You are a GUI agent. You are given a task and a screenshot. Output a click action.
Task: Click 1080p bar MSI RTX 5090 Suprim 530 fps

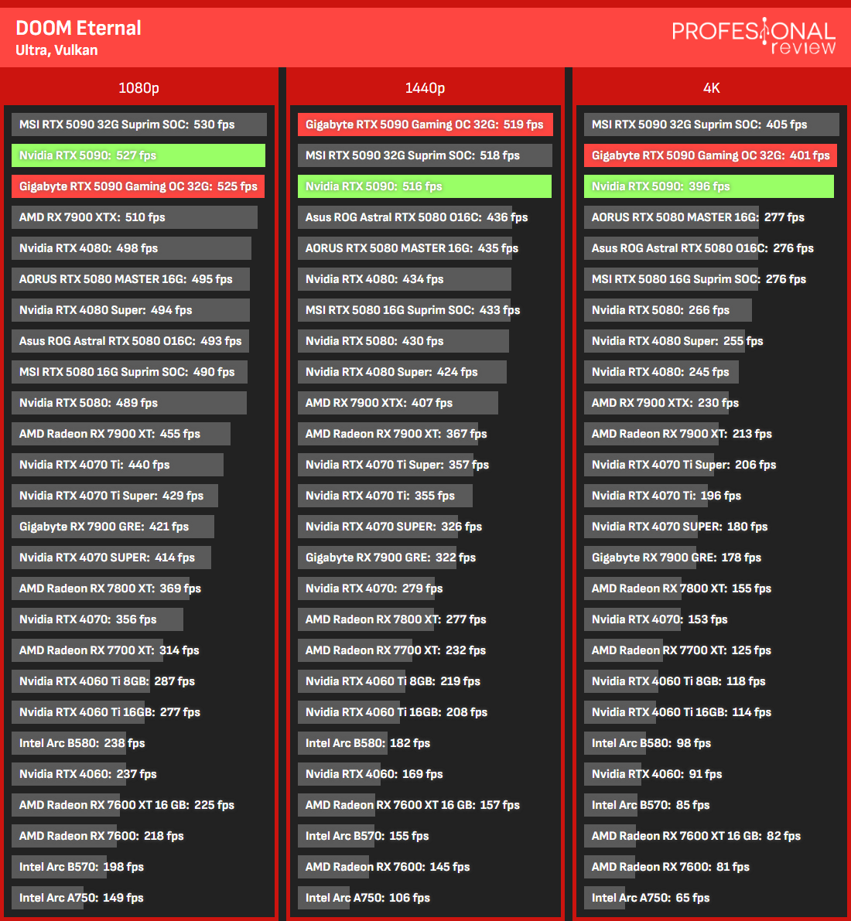[x=139, y=125]
